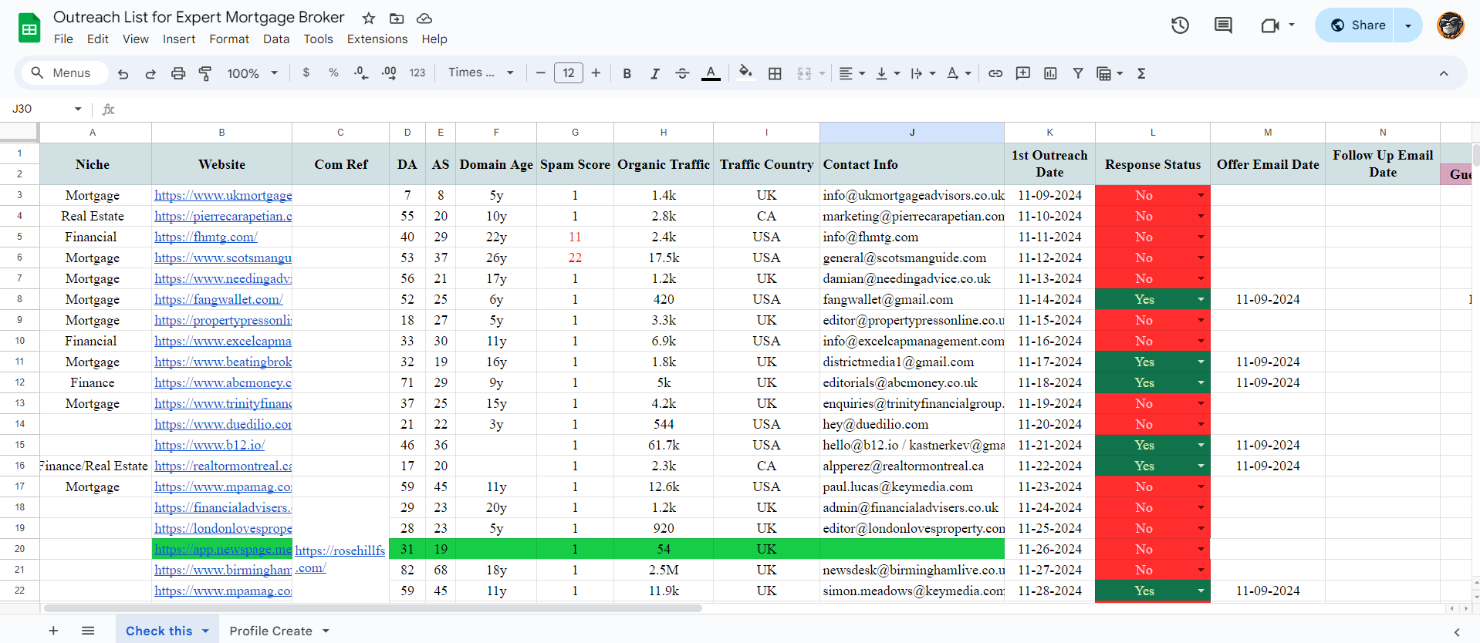Open version history clock icon
1480x643 pixels.
click(x=1180, y=25)
